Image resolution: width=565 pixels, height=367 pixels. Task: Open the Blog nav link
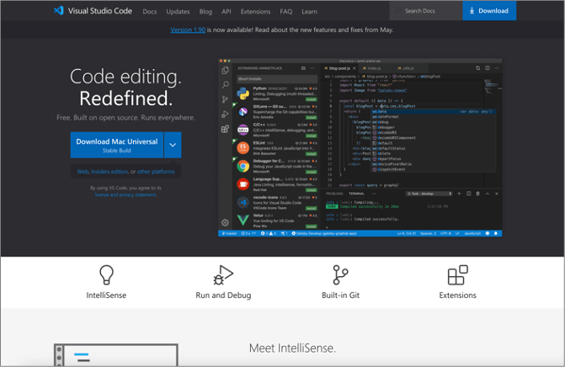205,12
